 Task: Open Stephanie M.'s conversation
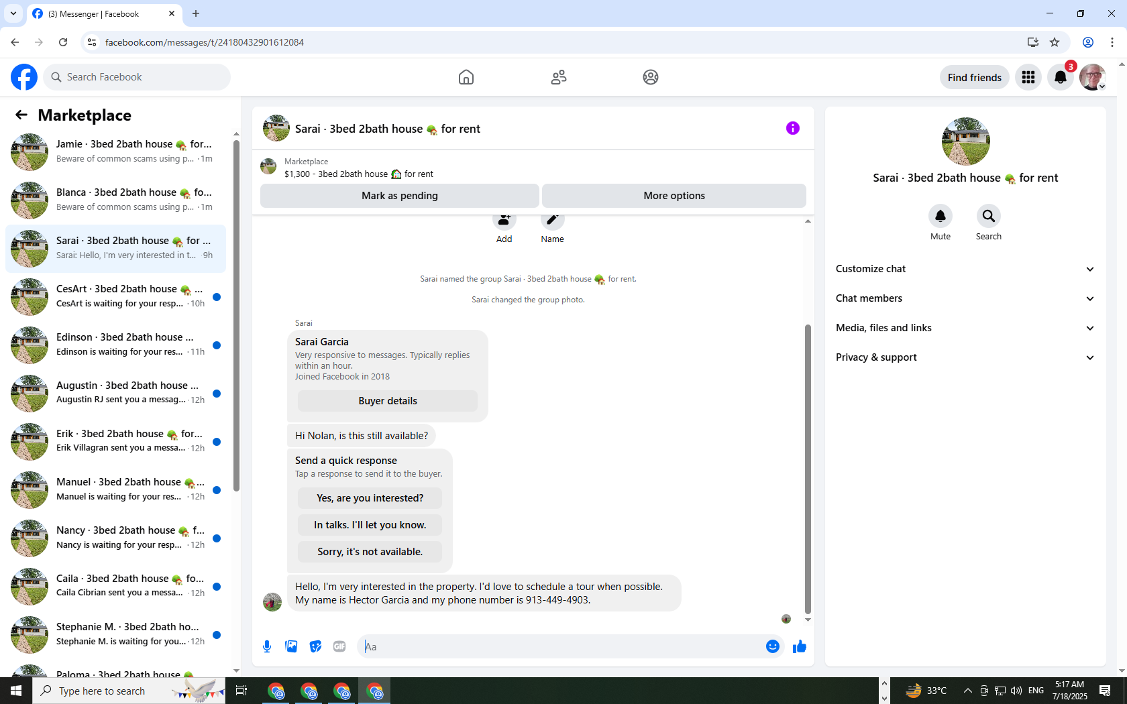(115, 634)
